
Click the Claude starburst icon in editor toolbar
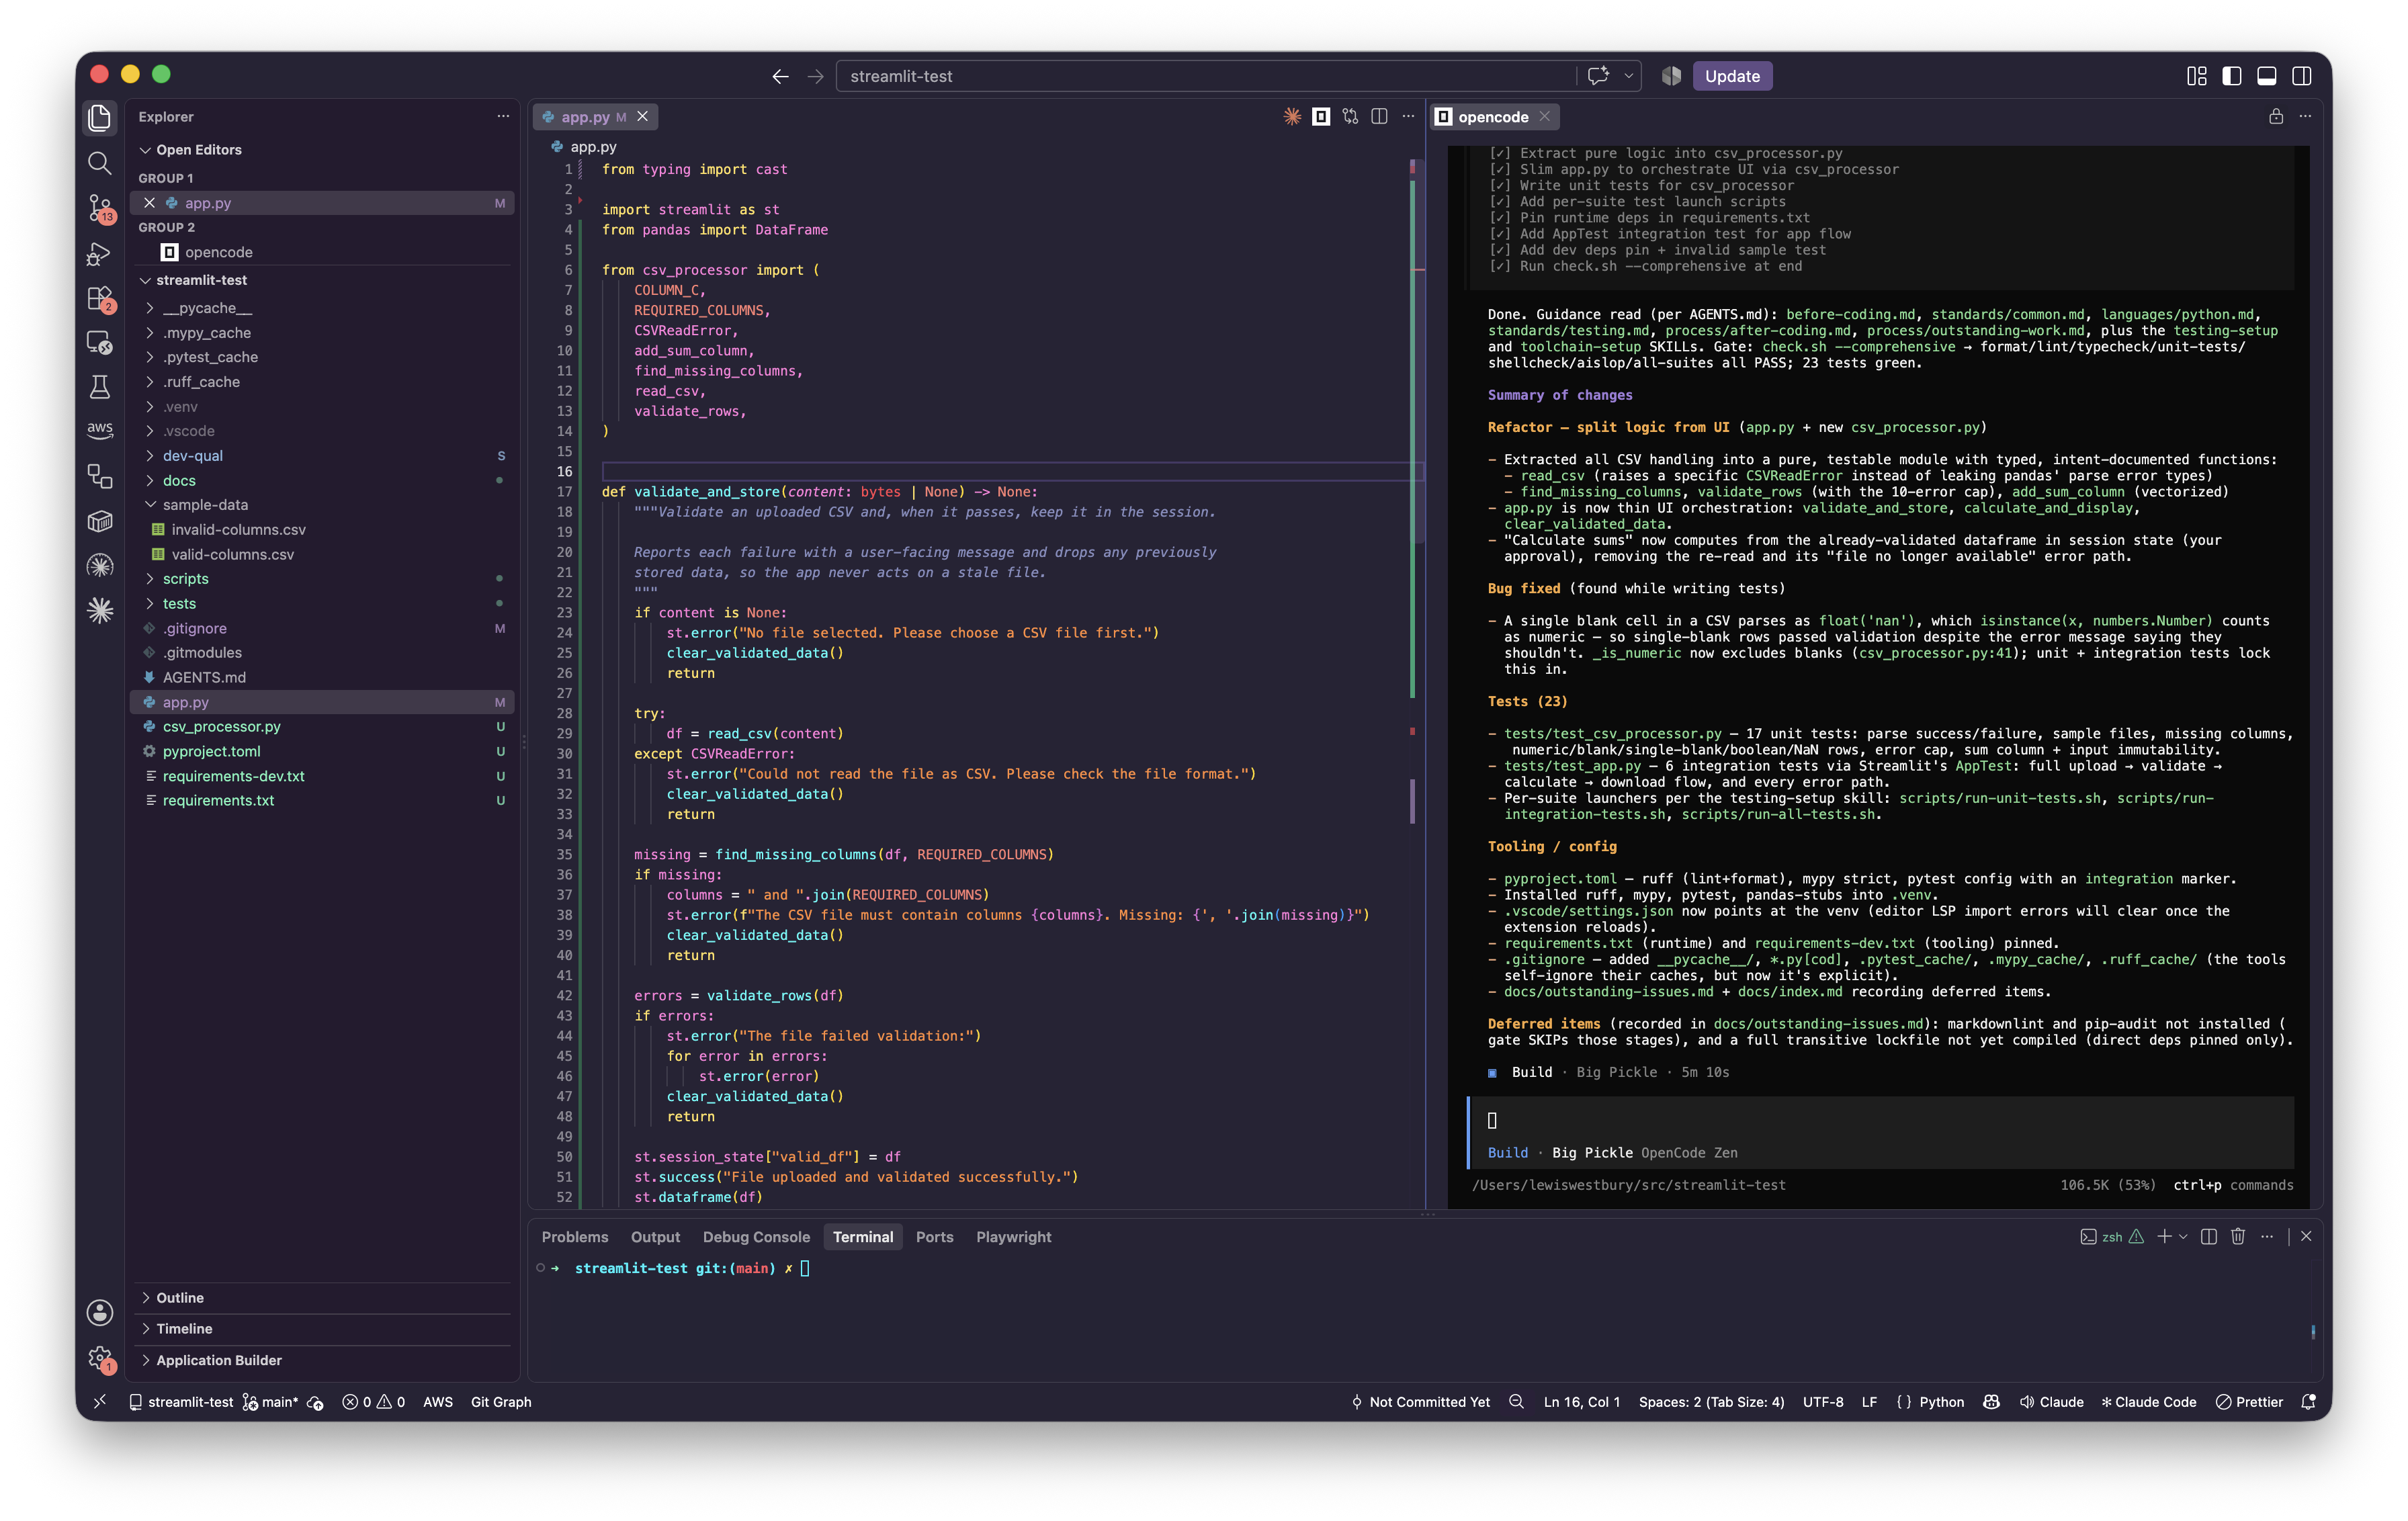coord(1292,117)
